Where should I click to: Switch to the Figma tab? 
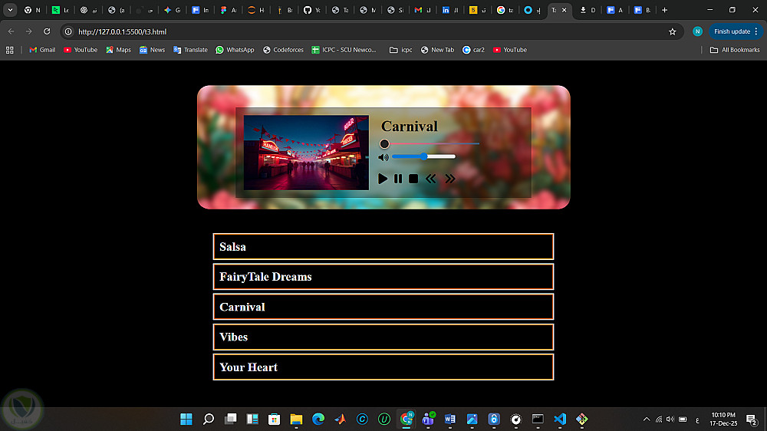point(228,10)
